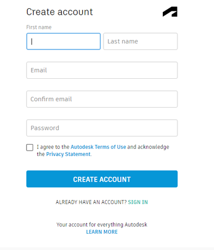Follow the SIGN IN link
This screenshot has height=250, width=214.
pos(138,202)
